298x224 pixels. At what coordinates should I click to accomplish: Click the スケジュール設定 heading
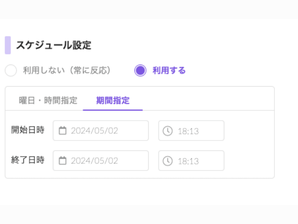[53, 46]
